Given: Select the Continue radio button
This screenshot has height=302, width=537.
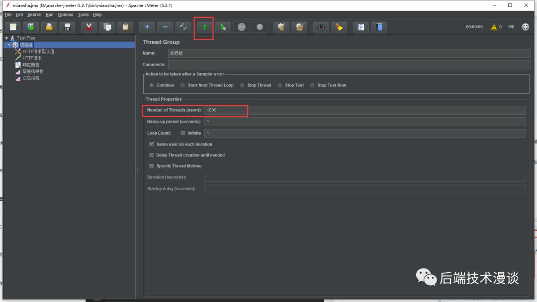Looking at the screenshot, I should pyautogui.click(x=151, y=85).
